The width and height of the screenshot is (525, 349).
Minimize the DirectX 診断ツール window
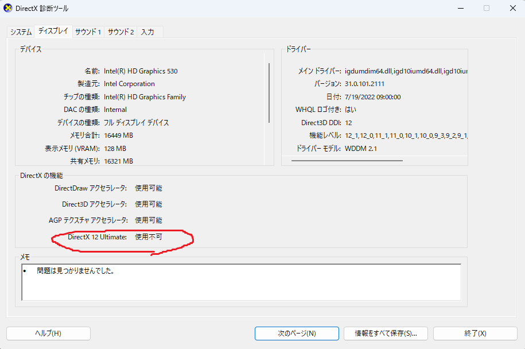point(461,8)
